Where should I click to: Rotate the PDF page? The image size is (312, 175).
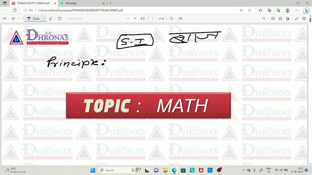click(171, 19)
